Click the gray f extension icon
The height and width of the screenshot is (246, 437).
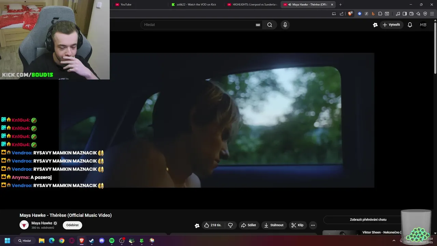[x=366, y=14]
